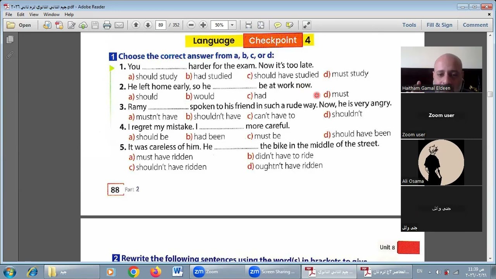Click answer 'd) should have been'

[357, 134]
